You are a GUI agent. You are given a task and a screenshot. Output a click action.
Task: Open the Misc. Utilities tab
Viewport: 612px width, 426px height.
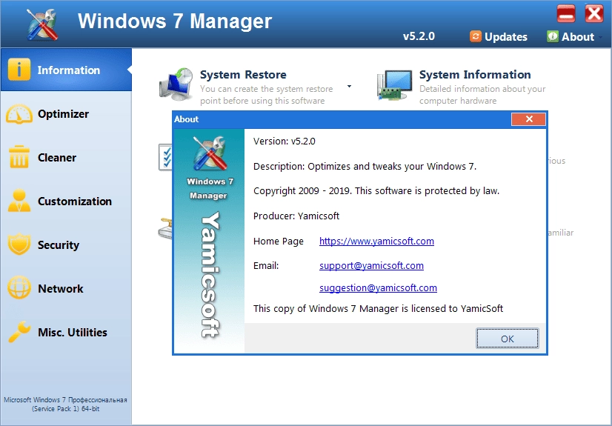pyautogui.click(x=66, y=332)
